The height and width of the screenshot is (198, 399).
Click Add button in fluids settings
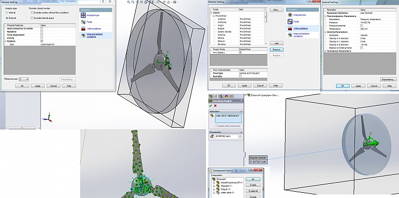tap(277, 43)
